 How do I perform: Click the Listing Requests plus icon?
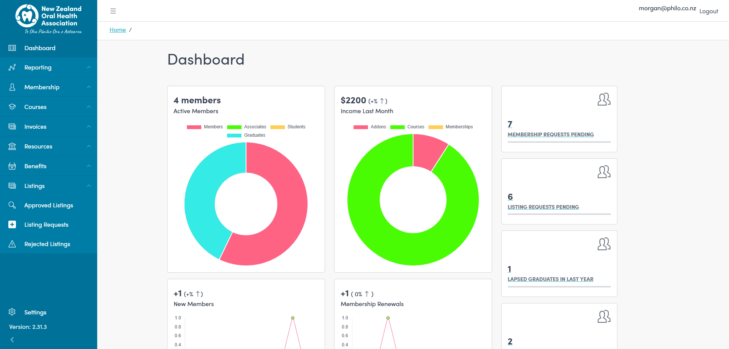[x=12, y=224]
